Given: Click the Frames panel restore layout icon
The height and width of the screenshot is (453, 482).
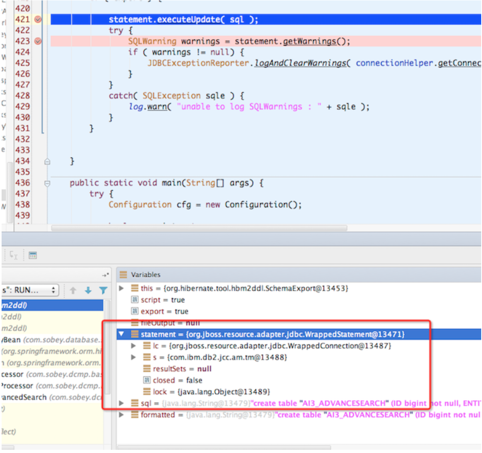Looking at the screenshot, I should coord(105,275).
